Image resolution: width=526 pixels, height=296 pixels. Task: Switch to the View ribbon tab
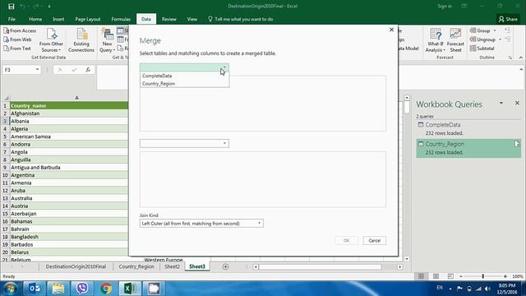click(x=191, y=19)
